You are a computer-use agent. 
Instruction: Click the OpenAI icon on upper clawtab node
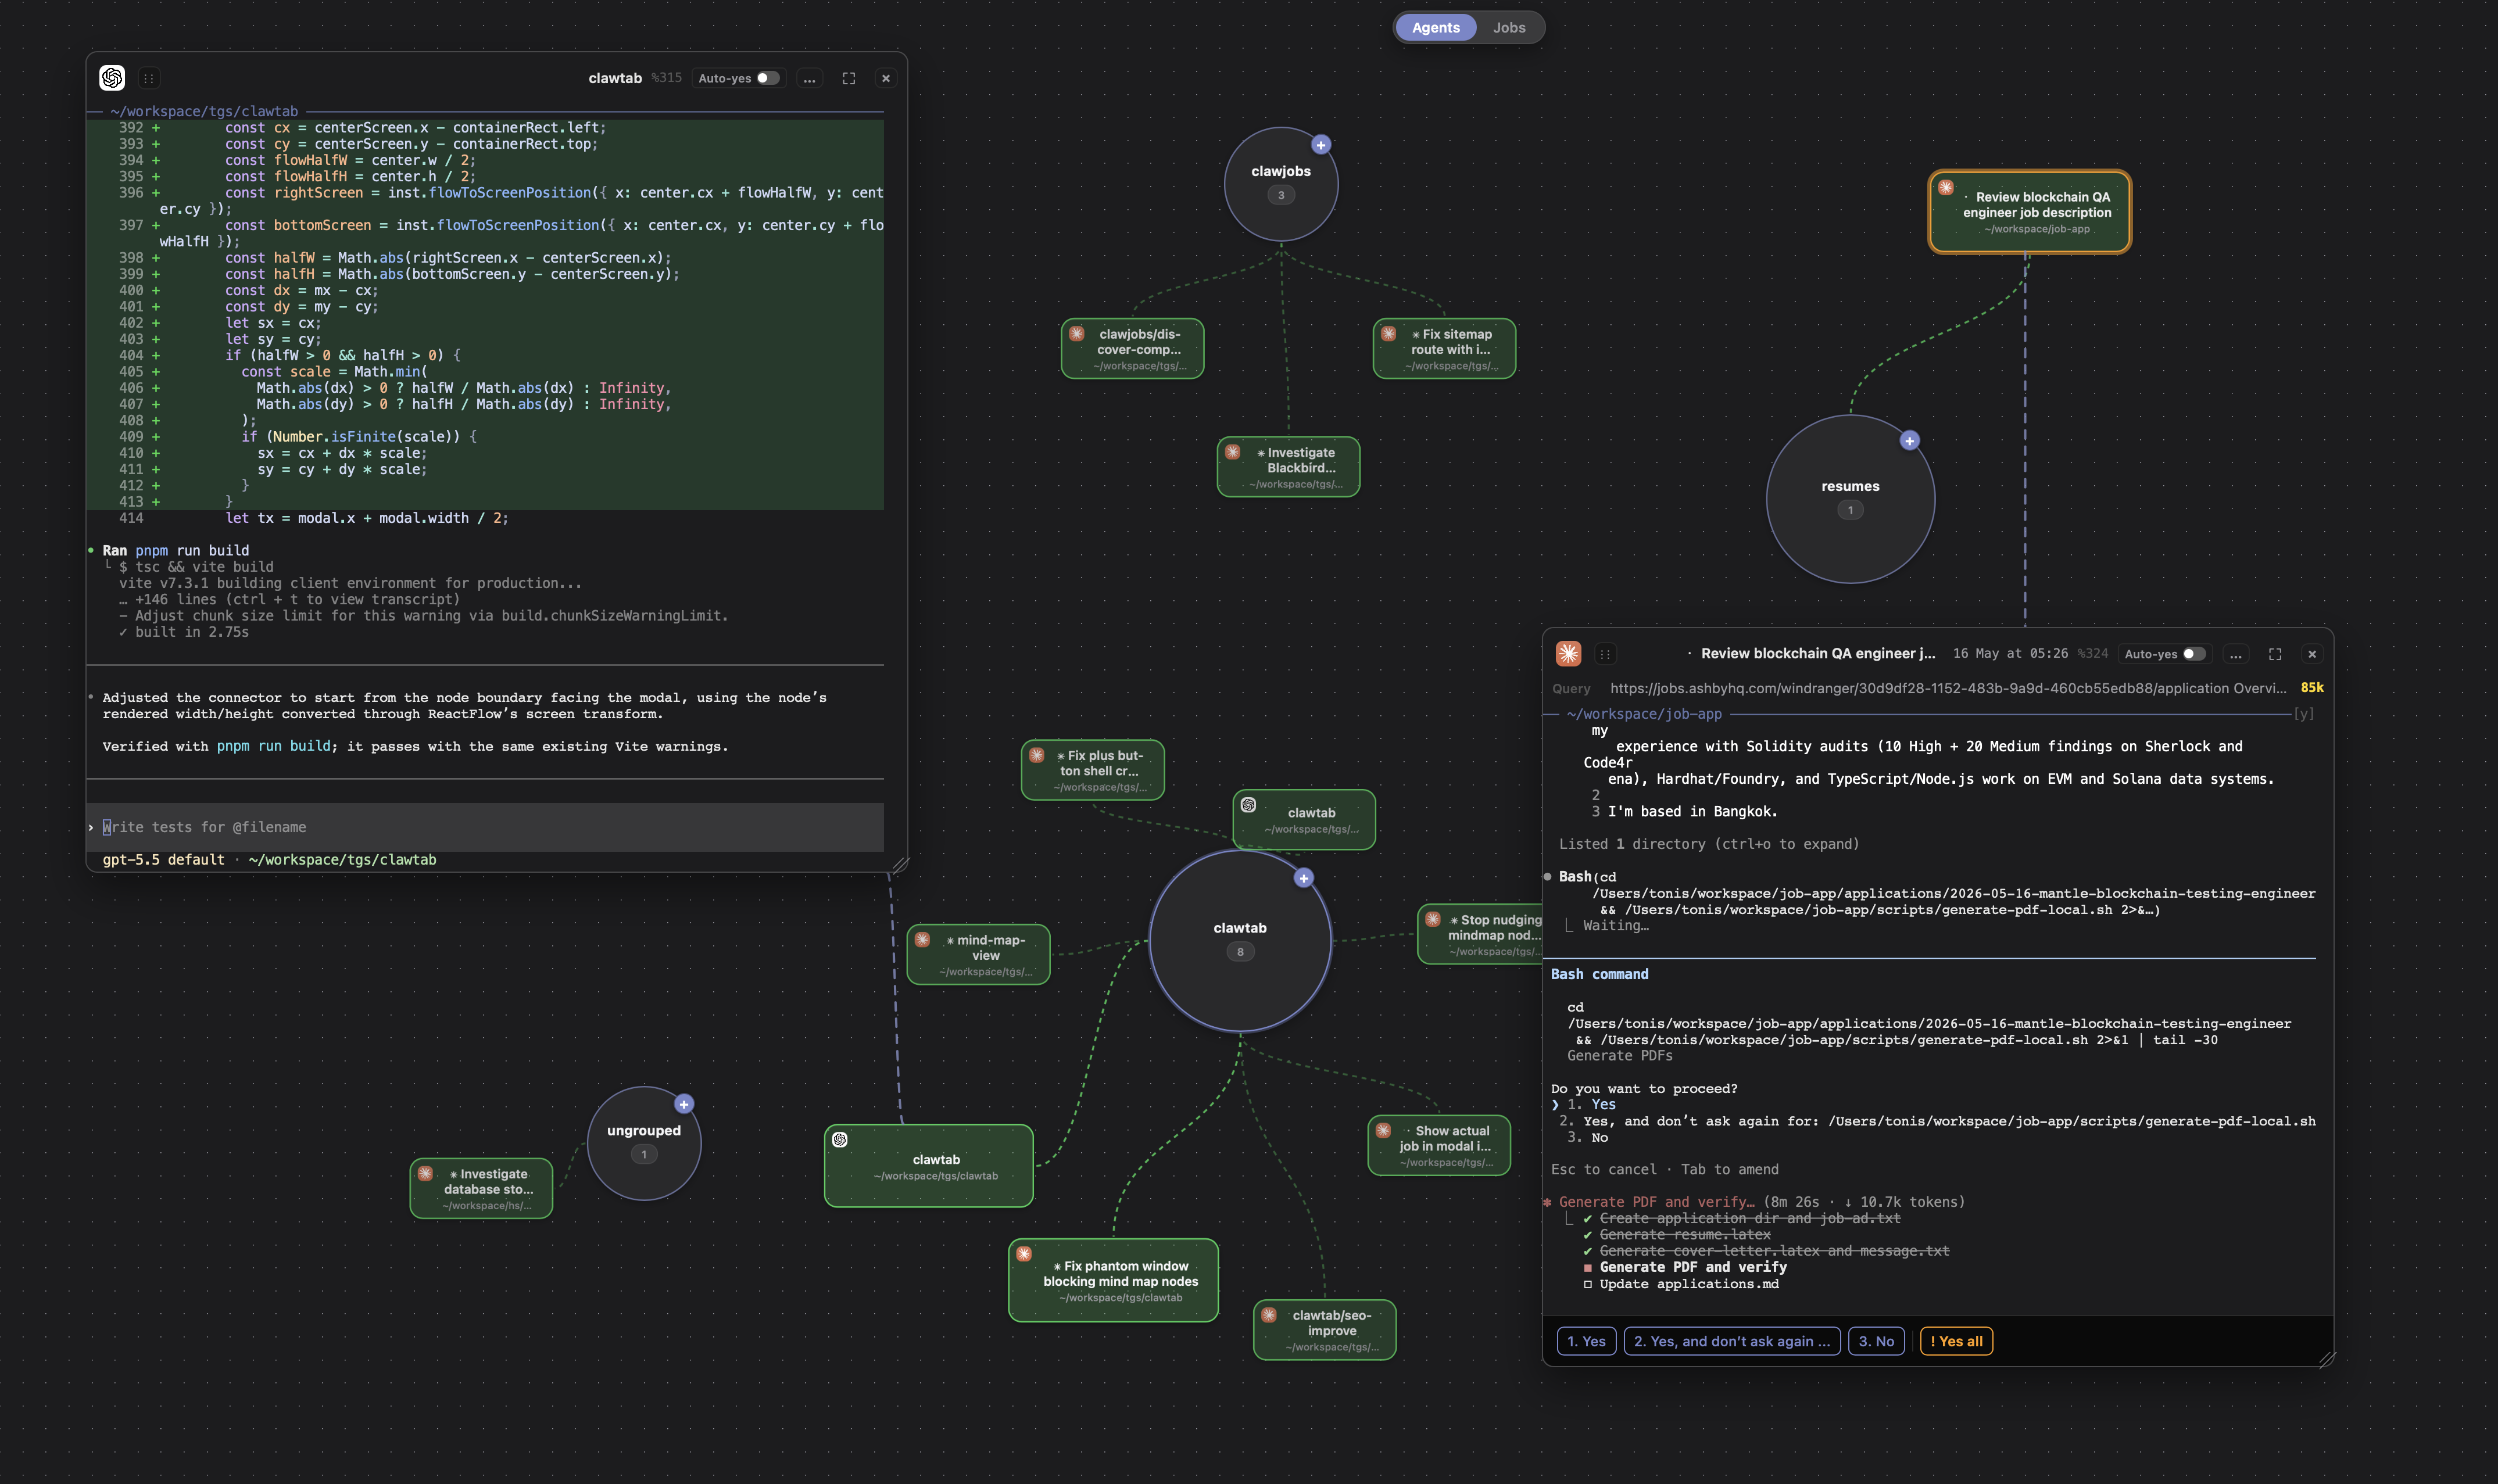[x=1248, y=805]
